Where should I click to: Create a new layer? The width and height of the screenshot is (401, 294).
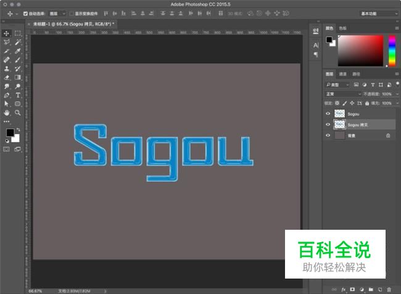(380, 290)
